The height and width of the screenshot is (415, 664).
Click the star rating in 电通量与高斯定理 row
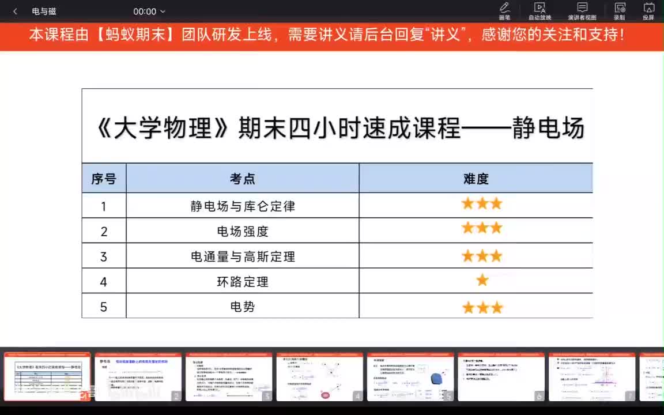[482, 255]
